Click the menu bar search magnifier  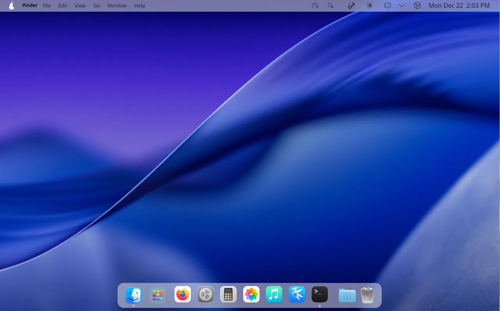[330, 5]
